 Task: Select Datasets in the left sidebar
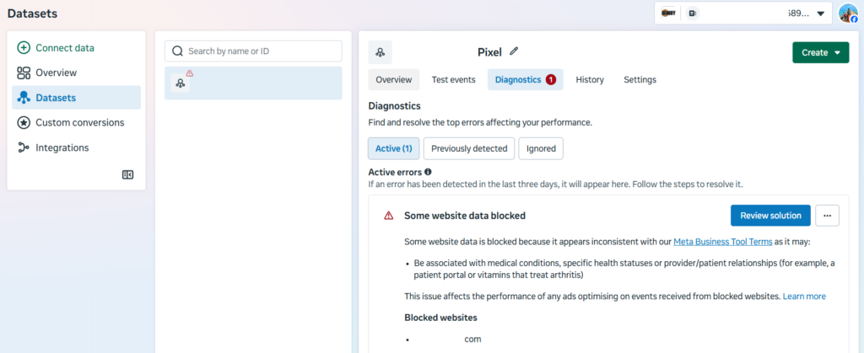point(76,98)
